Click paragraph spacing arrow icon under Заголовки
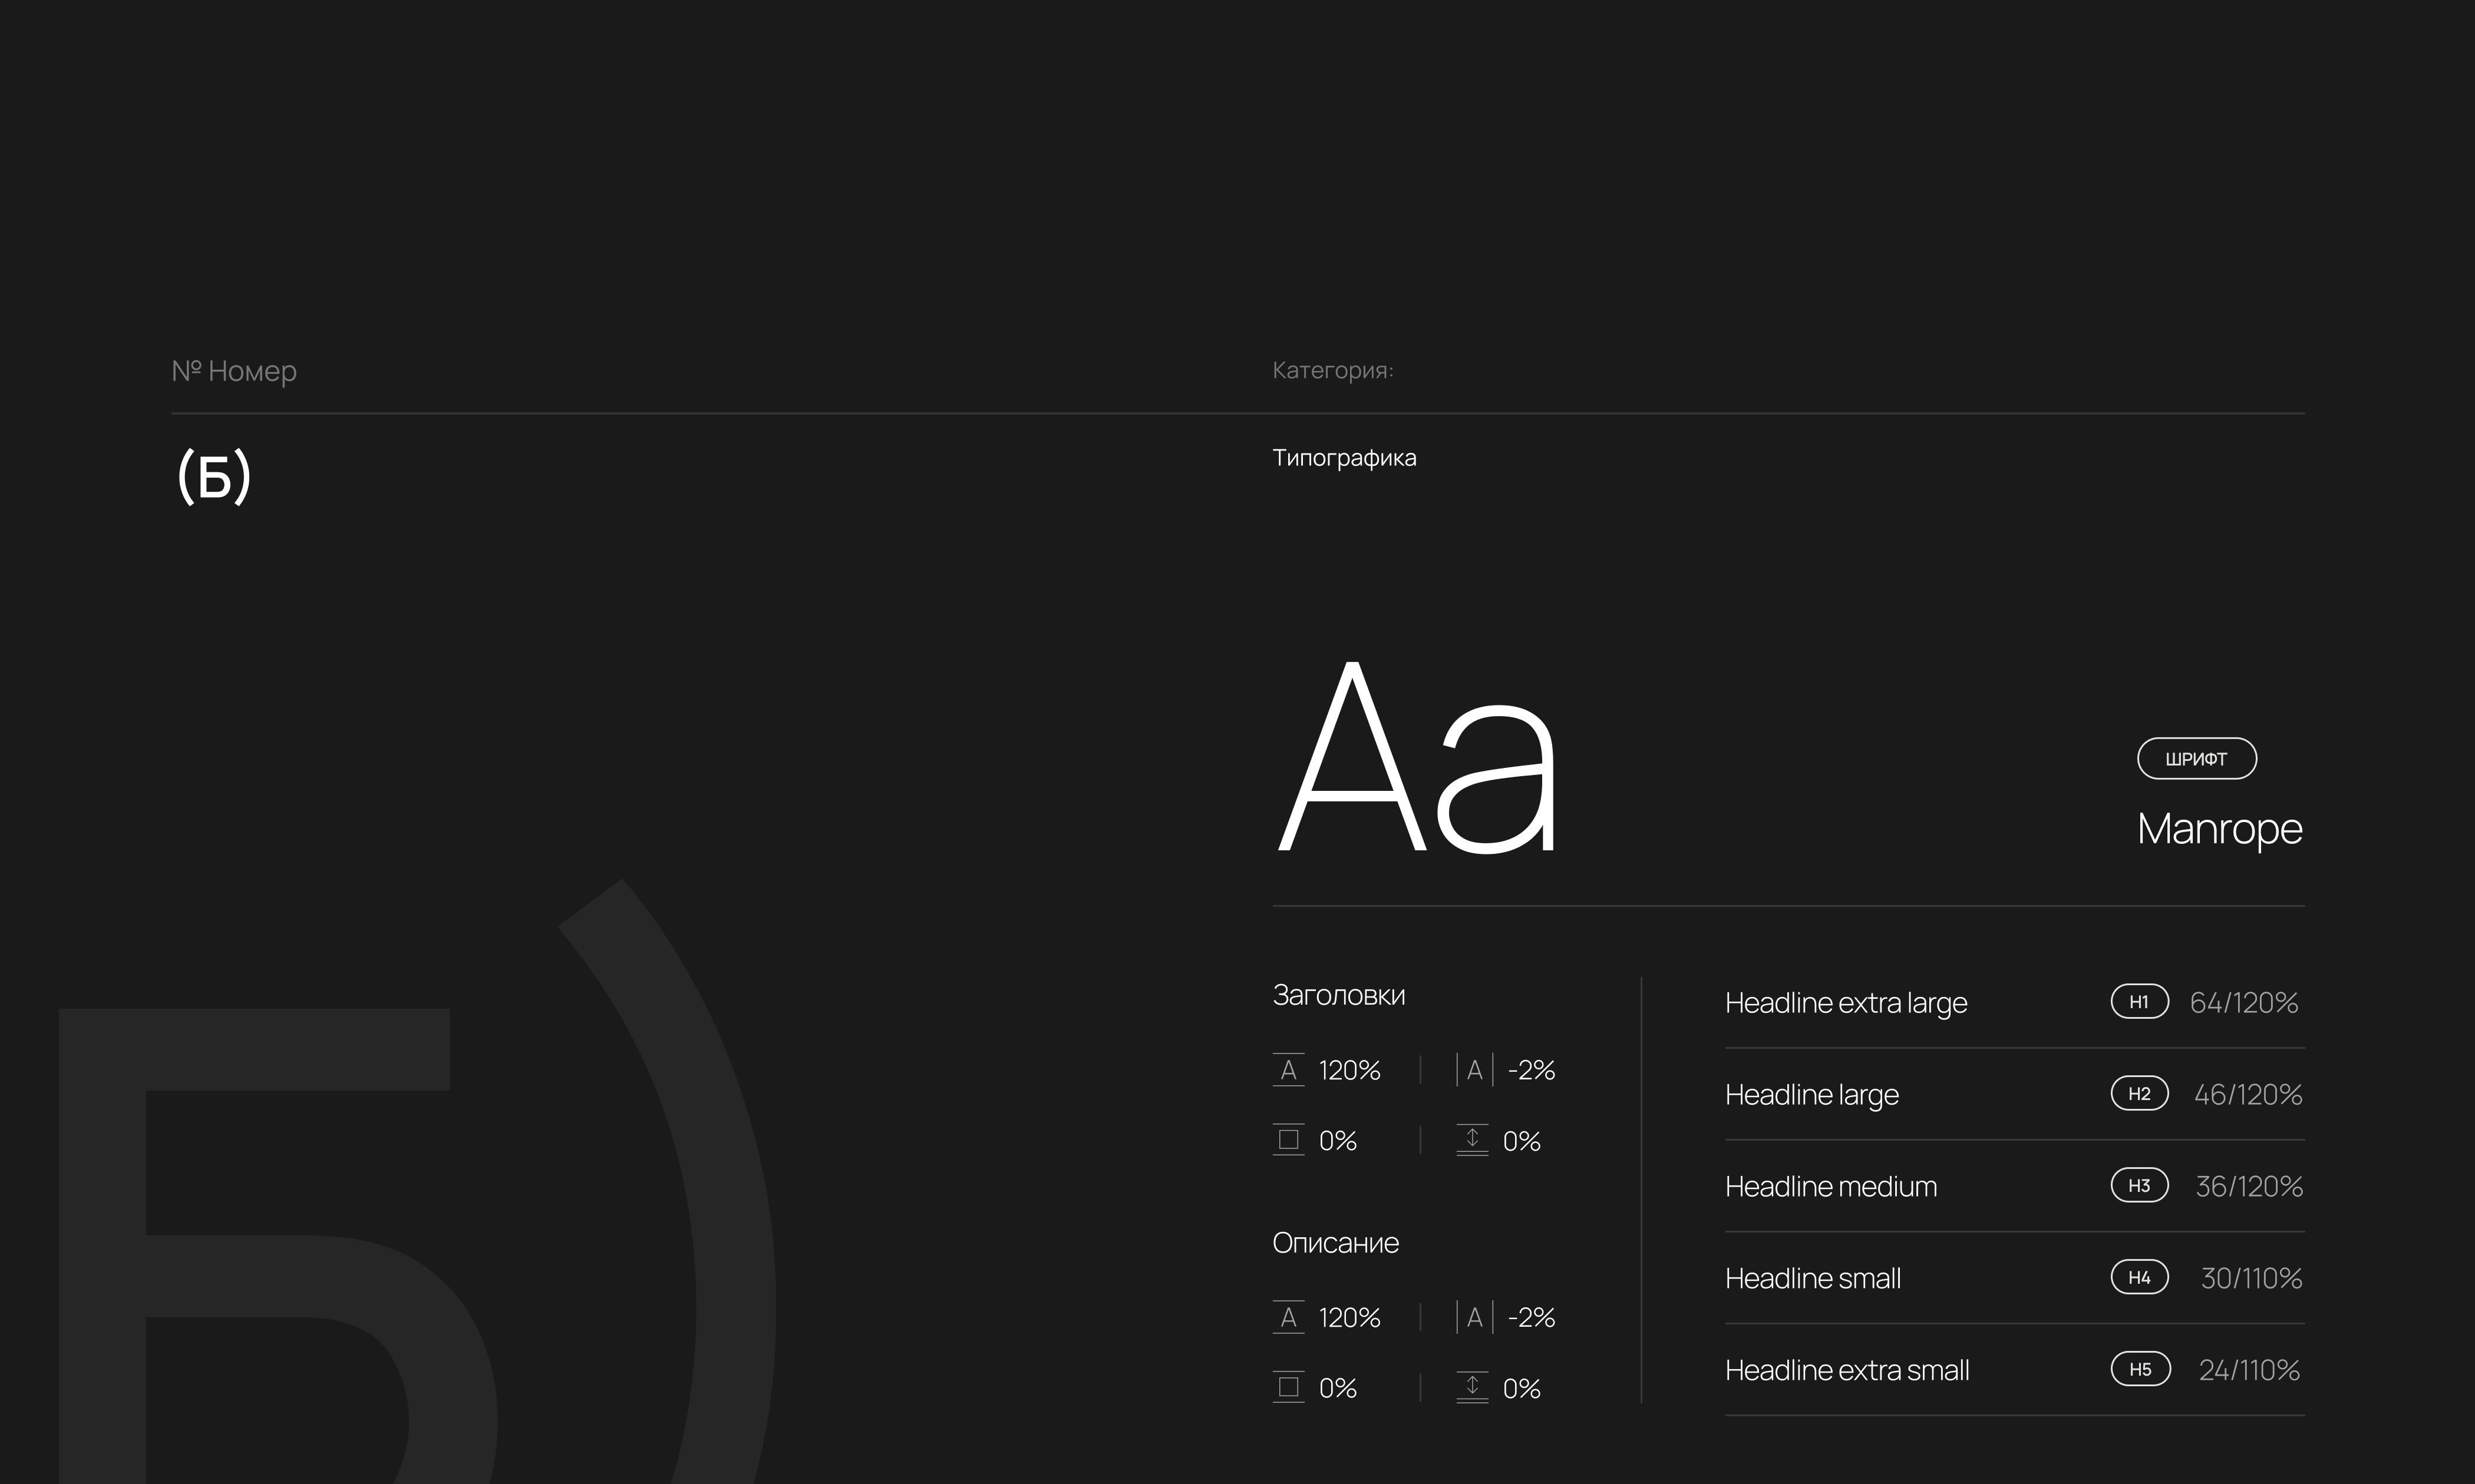The image size is (2475, 1484). tap(1471, 1140)
